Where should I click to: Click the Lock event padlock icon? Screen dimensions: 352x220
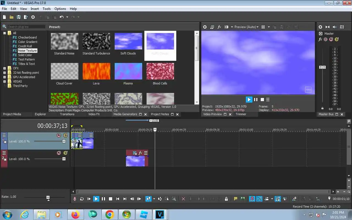point(226,199)
